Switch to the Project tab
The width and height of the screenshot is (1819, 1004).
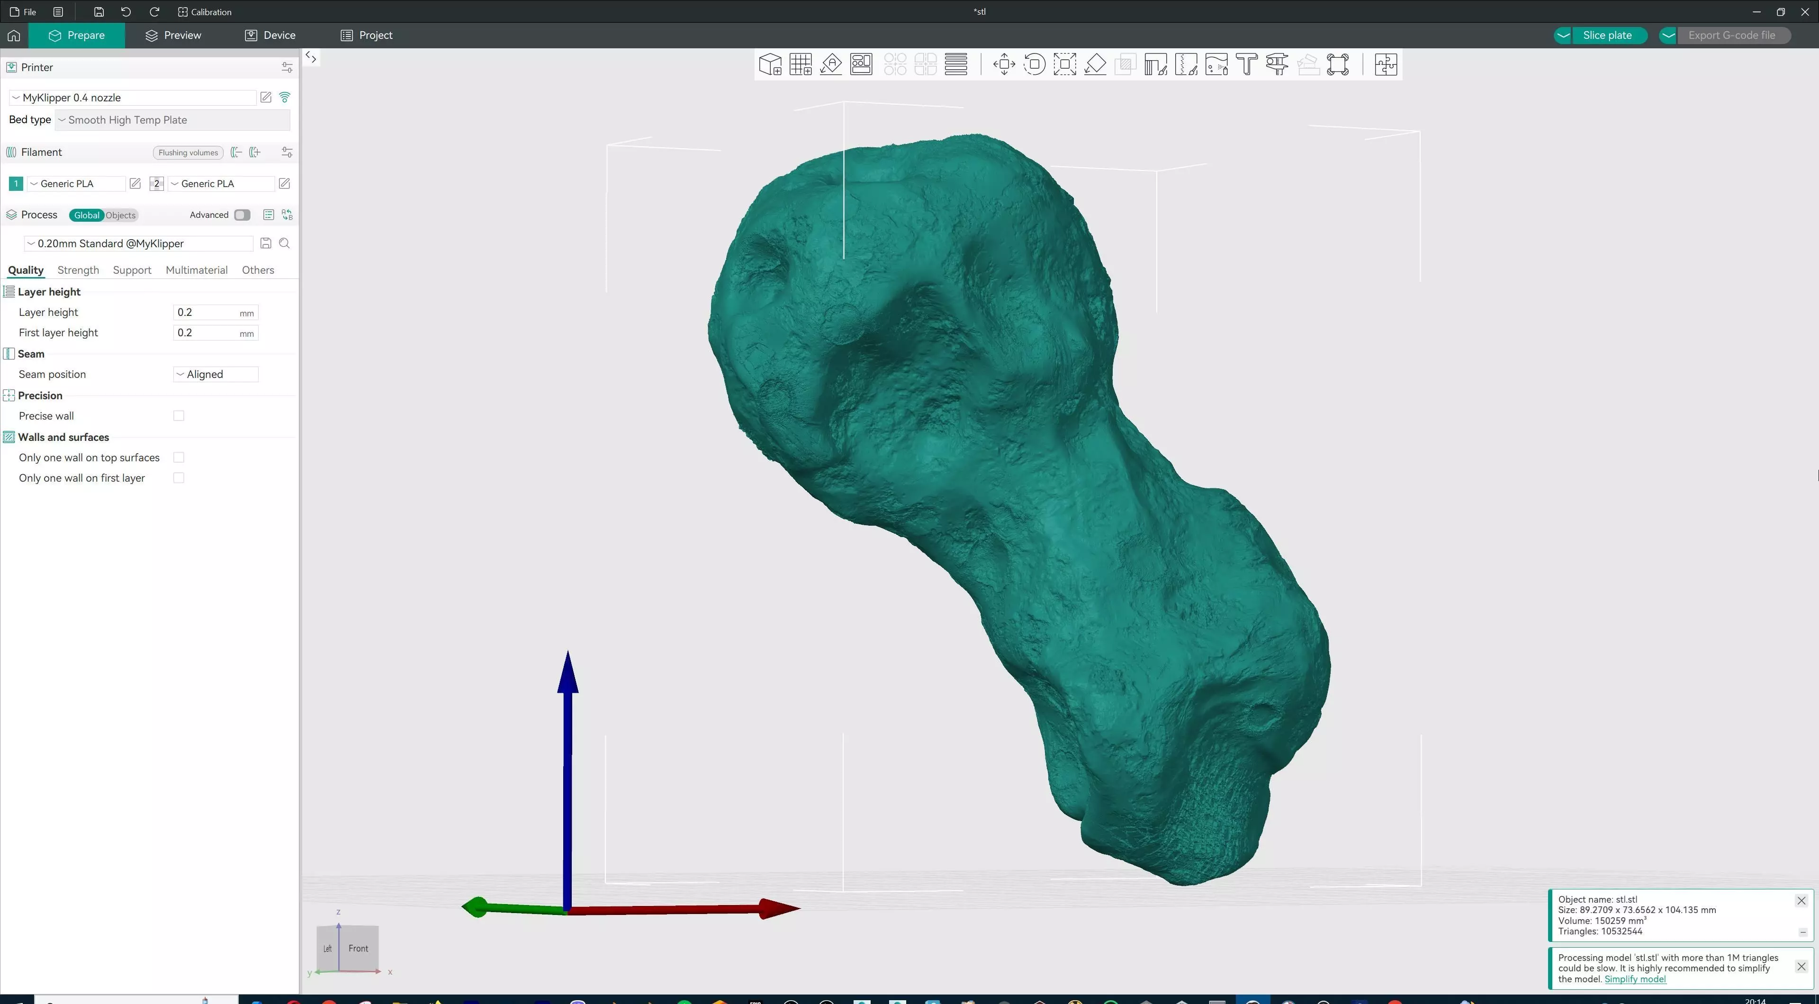coord(367,36)
